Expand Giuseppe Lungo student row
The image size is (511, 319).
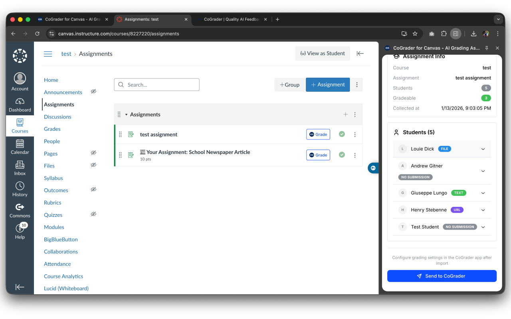click(483, 193)
